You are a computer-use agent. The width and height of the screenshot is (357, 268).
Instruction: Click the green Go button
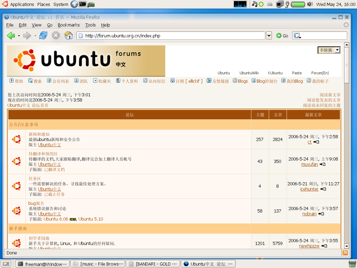coord(282,36)
